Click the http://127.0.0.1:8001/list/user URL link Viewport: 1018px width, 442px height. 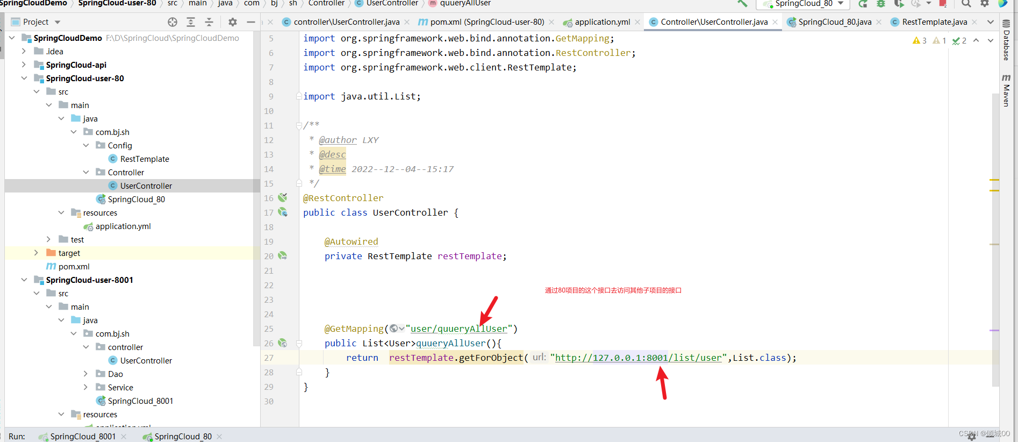638,358
